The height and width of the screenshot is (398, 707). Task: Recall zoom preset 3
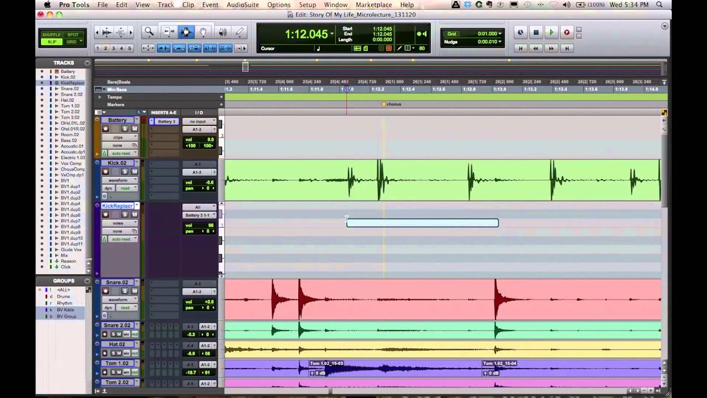point(114,48)
